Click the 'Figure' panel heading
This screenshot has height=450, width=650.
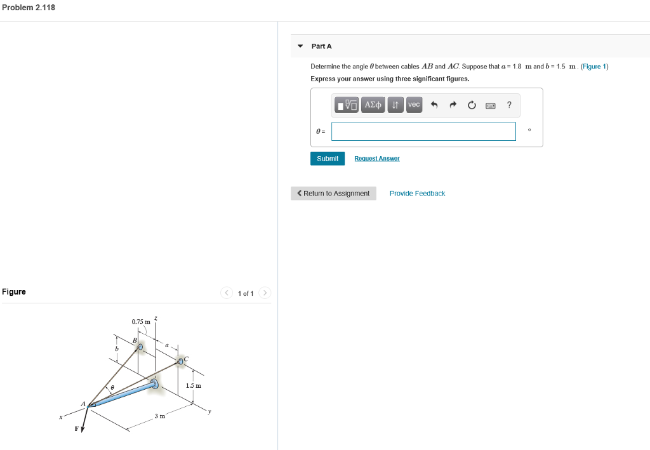(14, 292)
